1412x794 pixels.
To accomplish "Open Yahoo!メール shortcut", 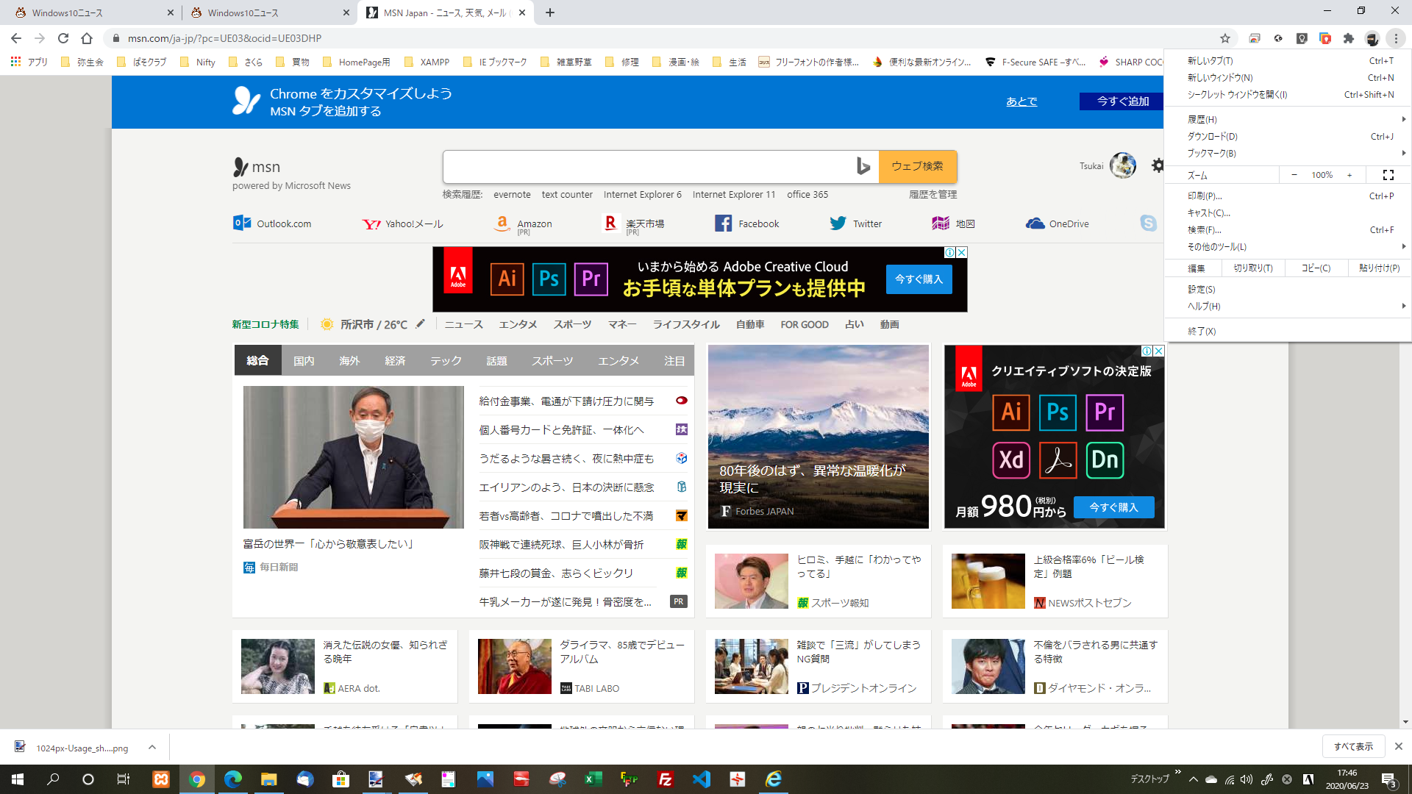I will coord(402,223).
